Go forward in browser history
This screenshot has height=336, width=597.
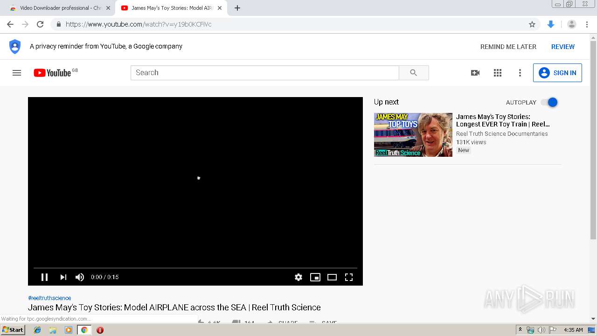pos(25,24)
